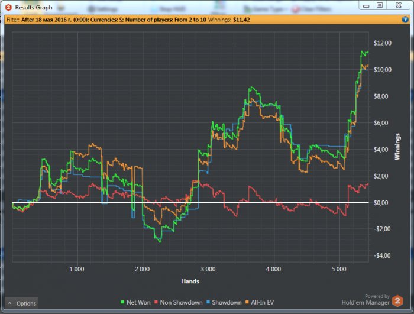Click the Hold'em Manager icon in title bar
Viewport: 414px width, 314px height.
[x=8, y=7]
